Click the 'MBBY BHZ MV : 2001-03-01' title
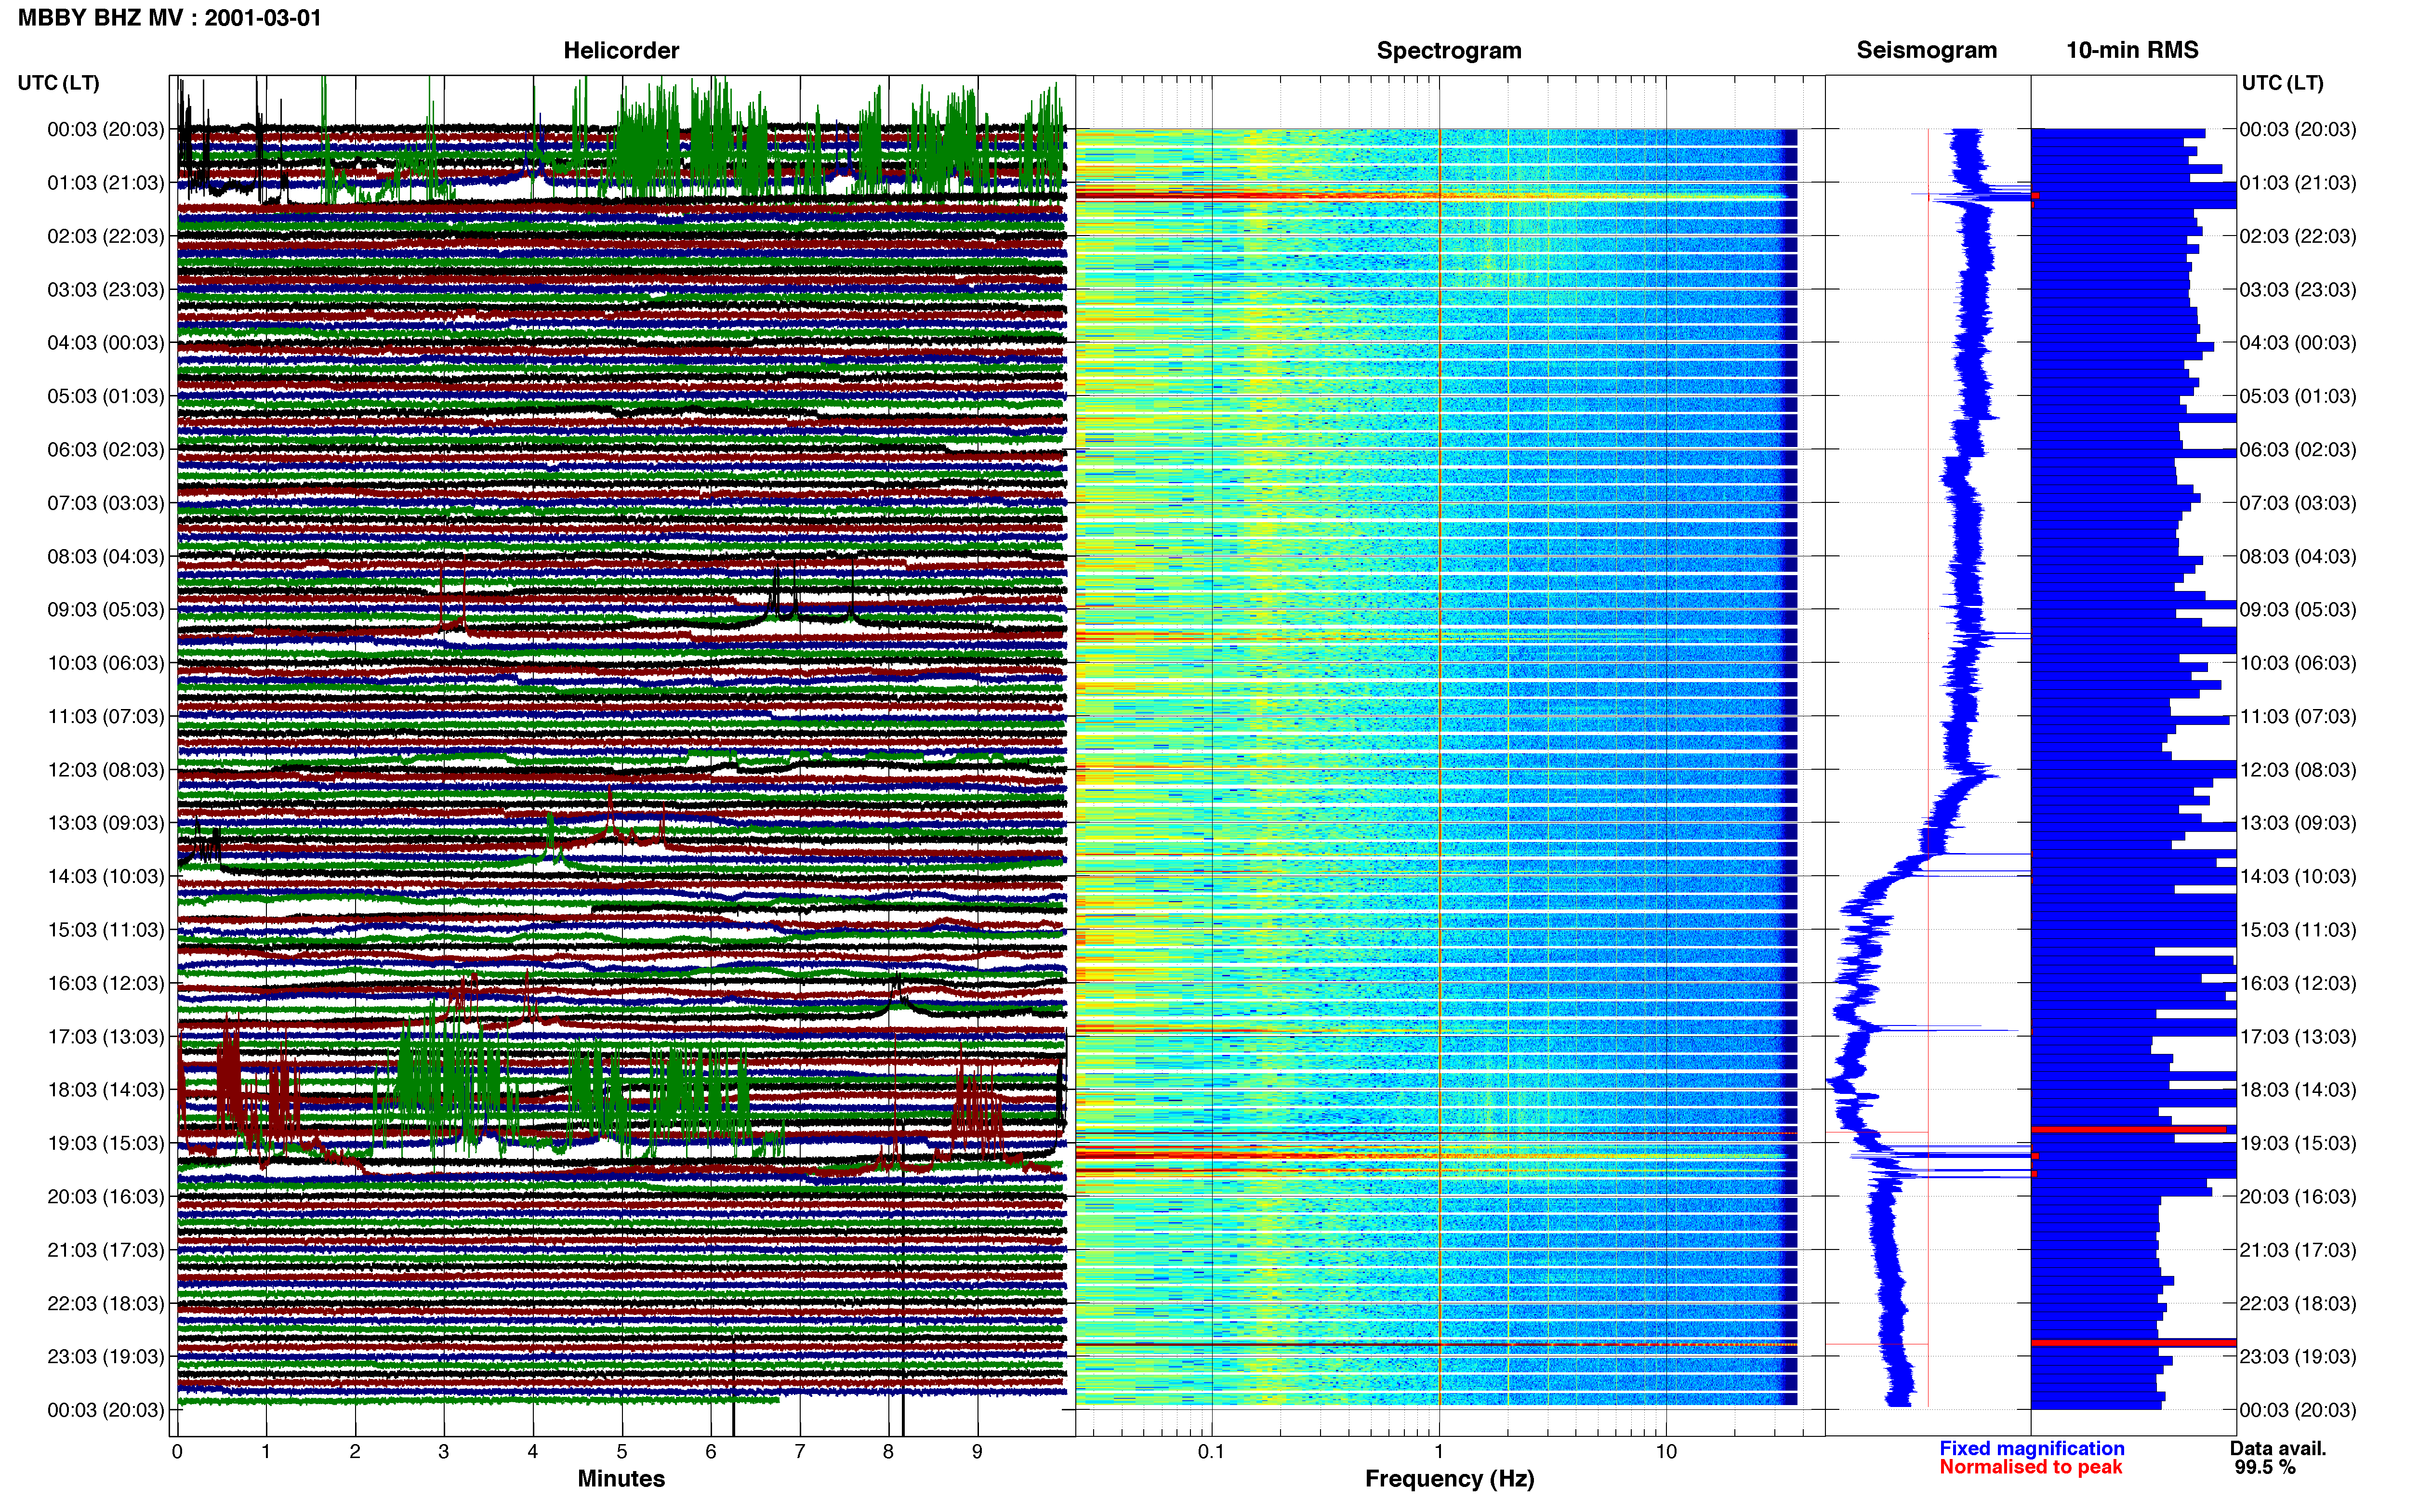Image resolution: width=2418 pixels, height=1512 pixels. click(170, 18)
